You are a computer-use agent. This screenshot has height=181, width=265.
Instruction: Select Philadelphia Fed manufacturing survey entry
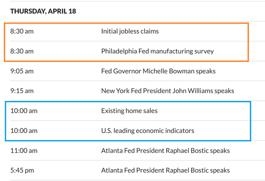pyautogui.click(x=157, y=51)
